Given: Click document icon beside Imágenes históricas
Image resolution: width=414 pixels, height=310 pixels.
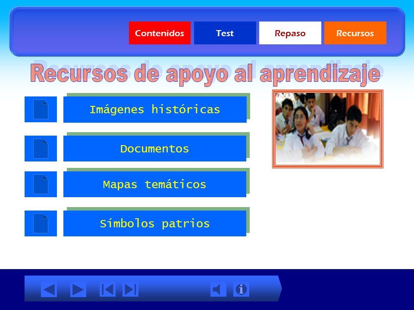Looking at the screenshot, I should click(41, 109).
